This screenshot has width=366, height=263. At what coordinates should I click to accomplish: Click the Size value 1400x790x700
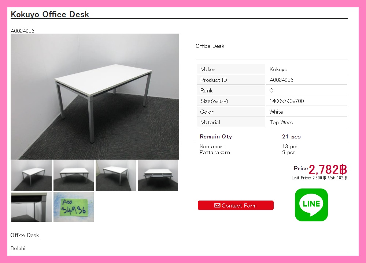click(286, 101)
